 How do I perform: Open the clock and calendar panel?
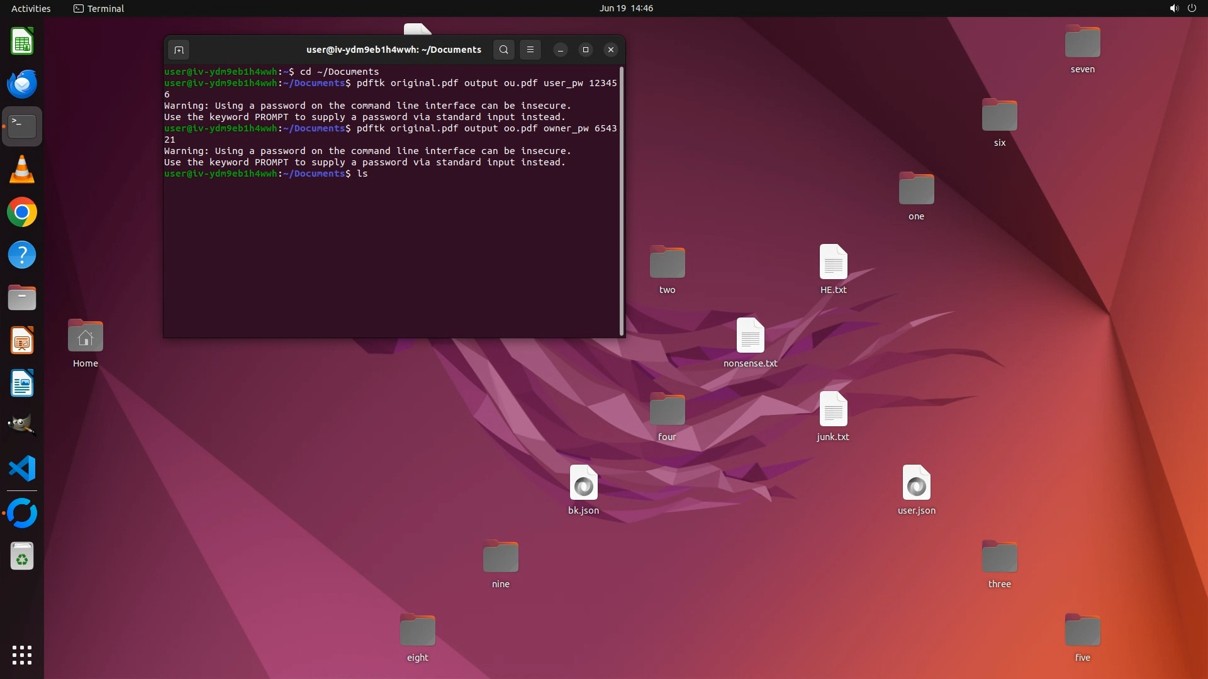pos(625,8)
